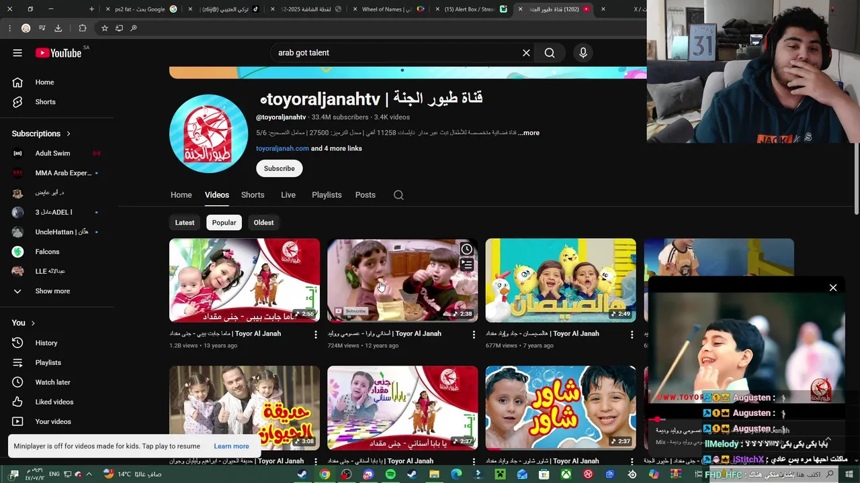Open options menu for the 1.2B views video

click(x=316, y=334)
